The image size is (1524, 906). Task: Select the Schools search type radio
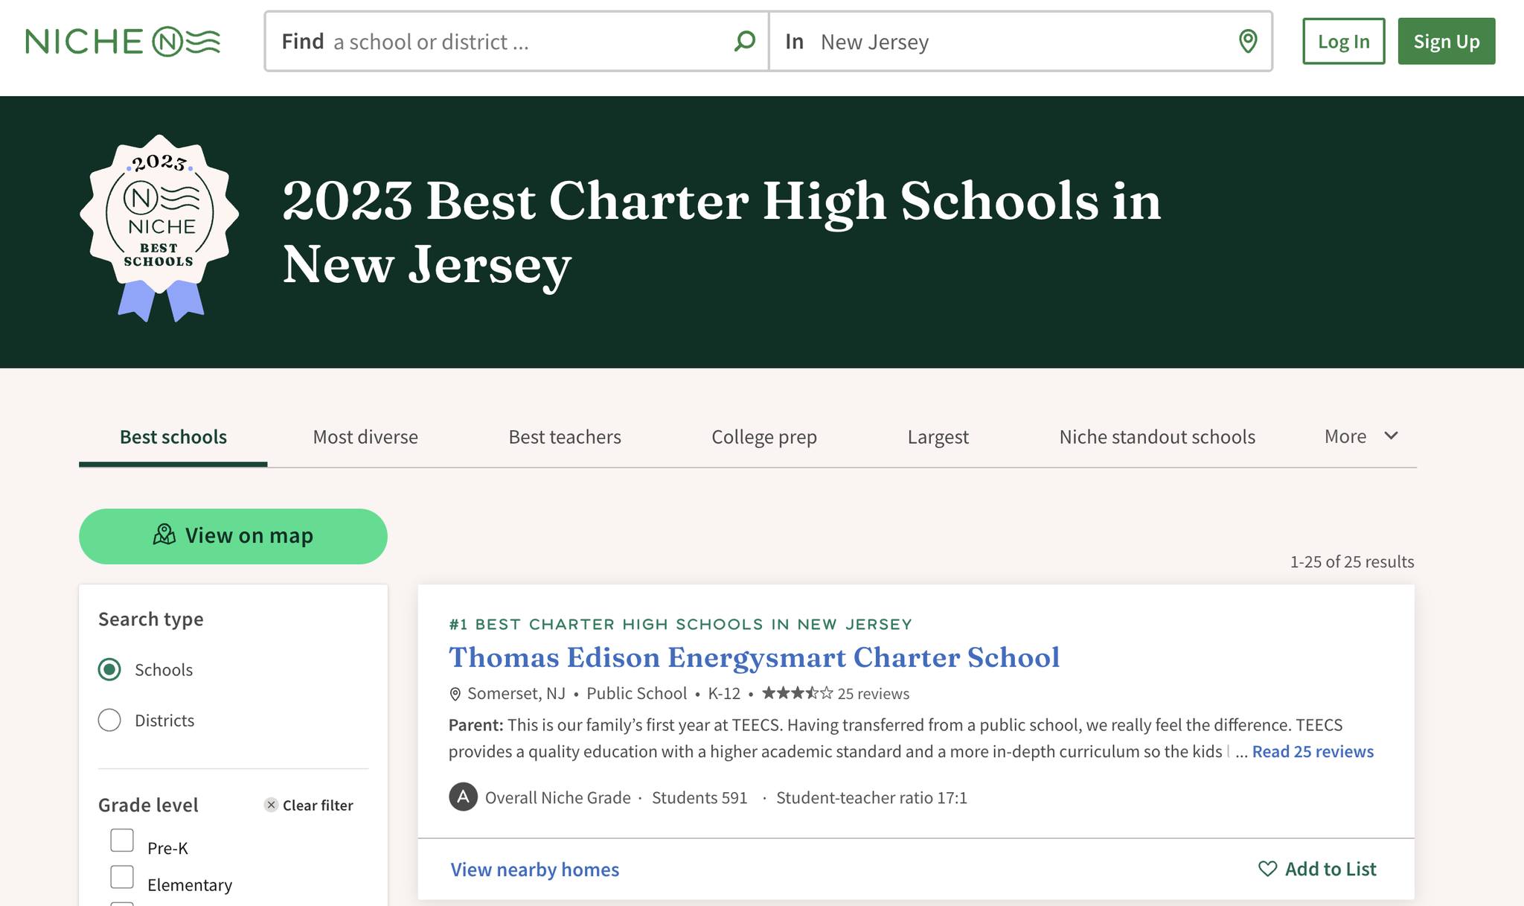(x=109, y=669)
